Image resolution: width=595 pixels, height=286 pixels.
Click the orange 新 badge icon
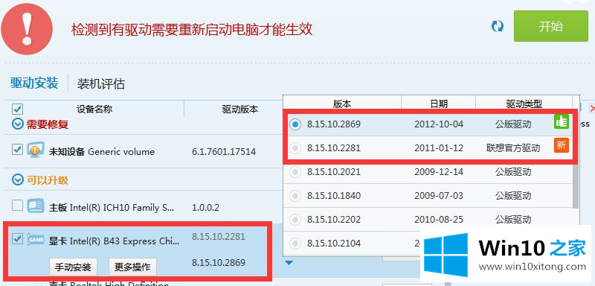[x=562, y=145]
